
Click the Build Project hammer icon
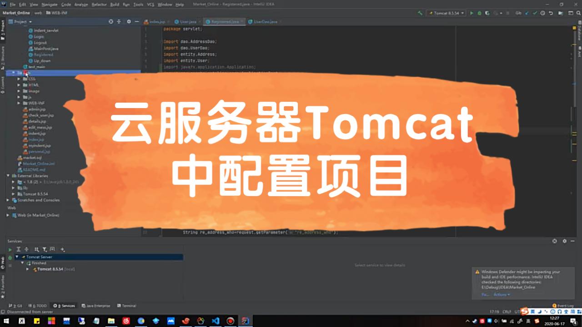[x=420, y=13]
